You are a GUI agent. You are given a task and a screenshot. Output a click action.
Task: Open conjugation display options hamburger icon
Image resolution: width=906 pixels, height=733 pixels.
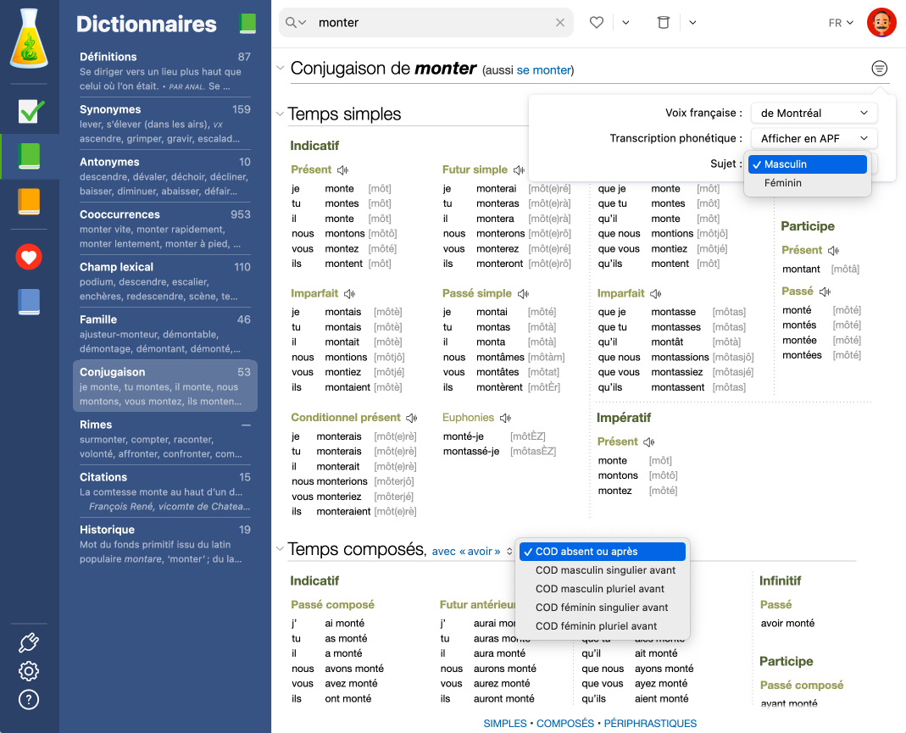(879, 68)
